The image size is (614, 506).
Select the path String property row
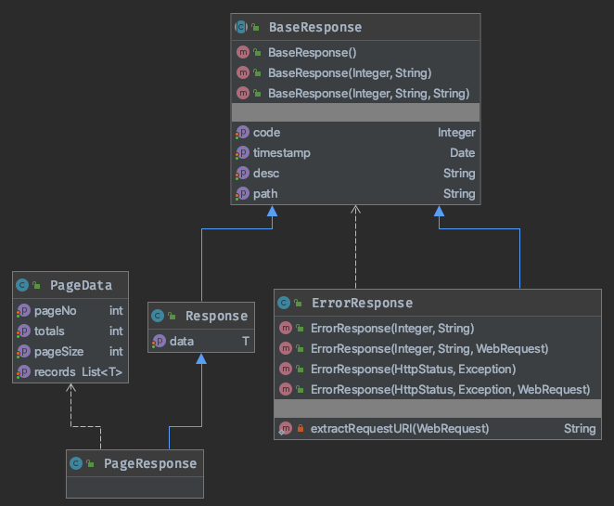pyautogui.click(x=355, y=194)
